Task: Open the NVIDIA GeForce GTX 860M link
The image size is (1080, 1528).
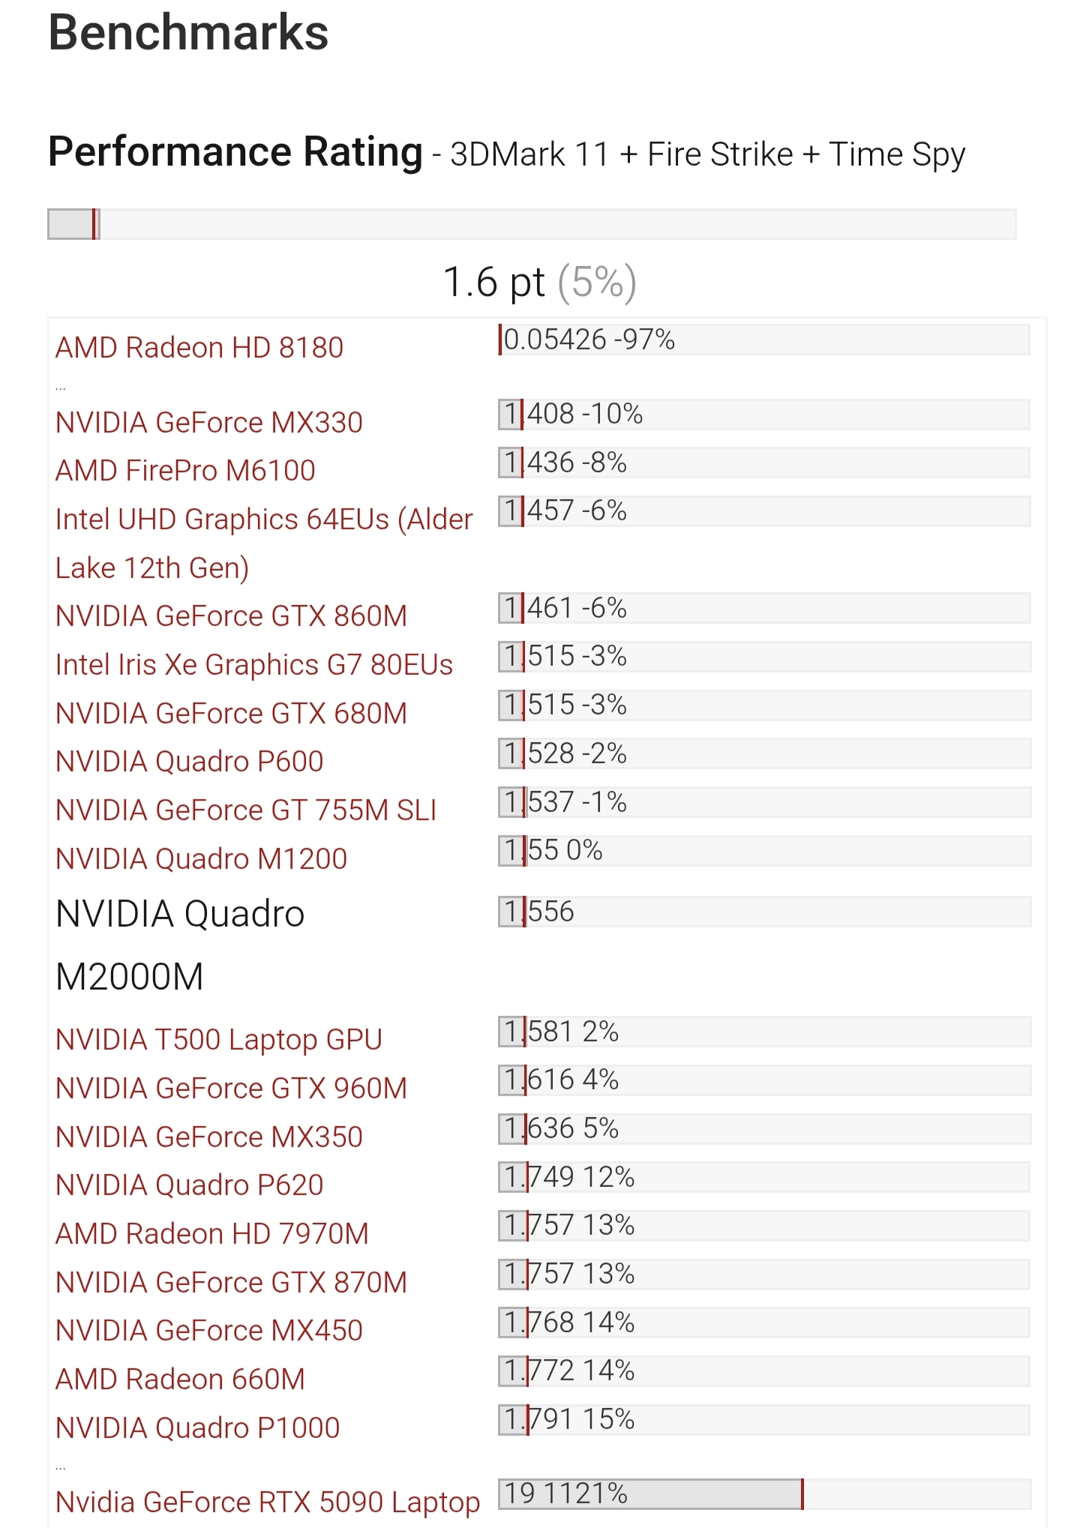Action: [x=231, y=616]
